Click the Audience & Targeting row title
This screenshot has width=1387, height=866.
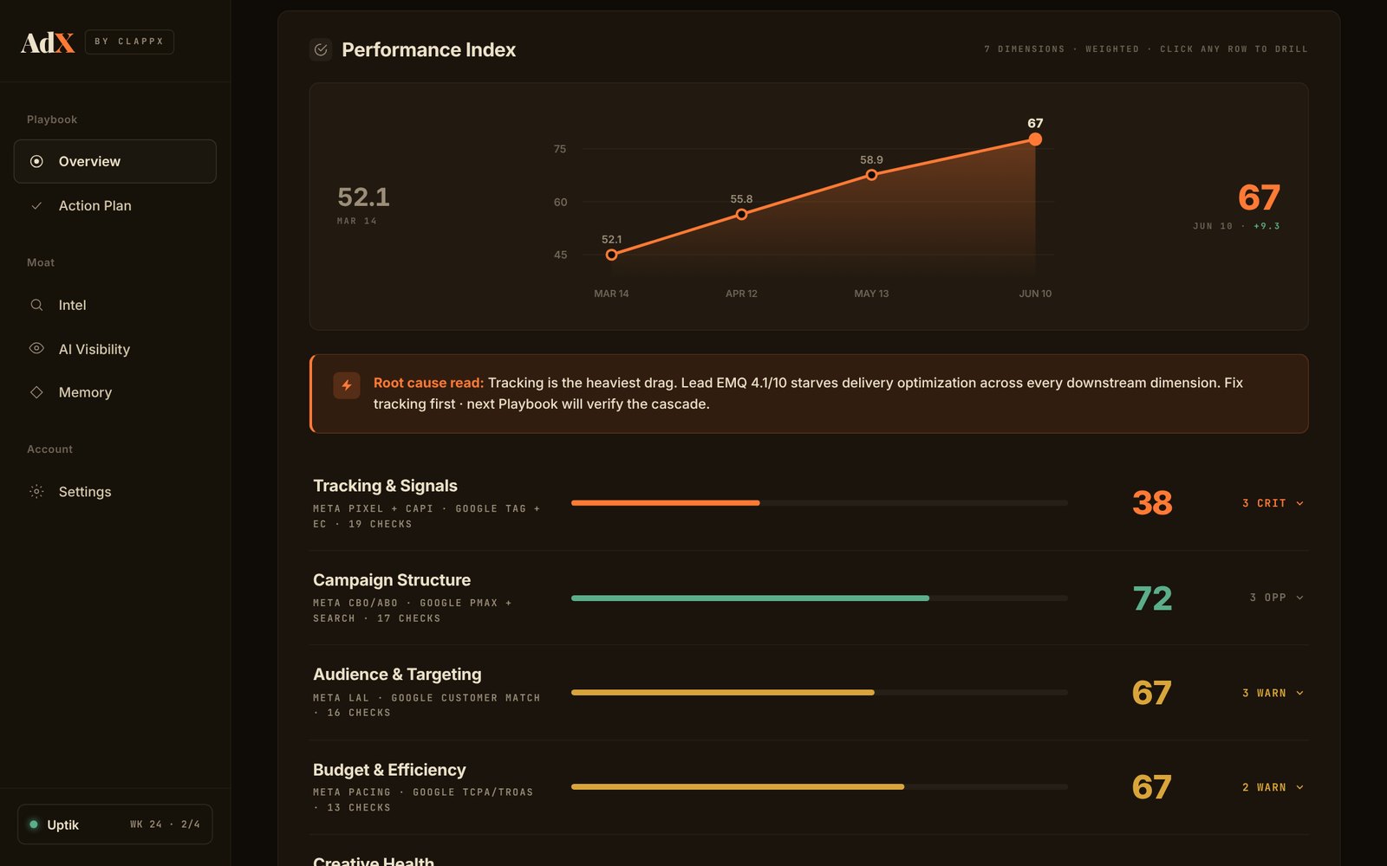397,675
